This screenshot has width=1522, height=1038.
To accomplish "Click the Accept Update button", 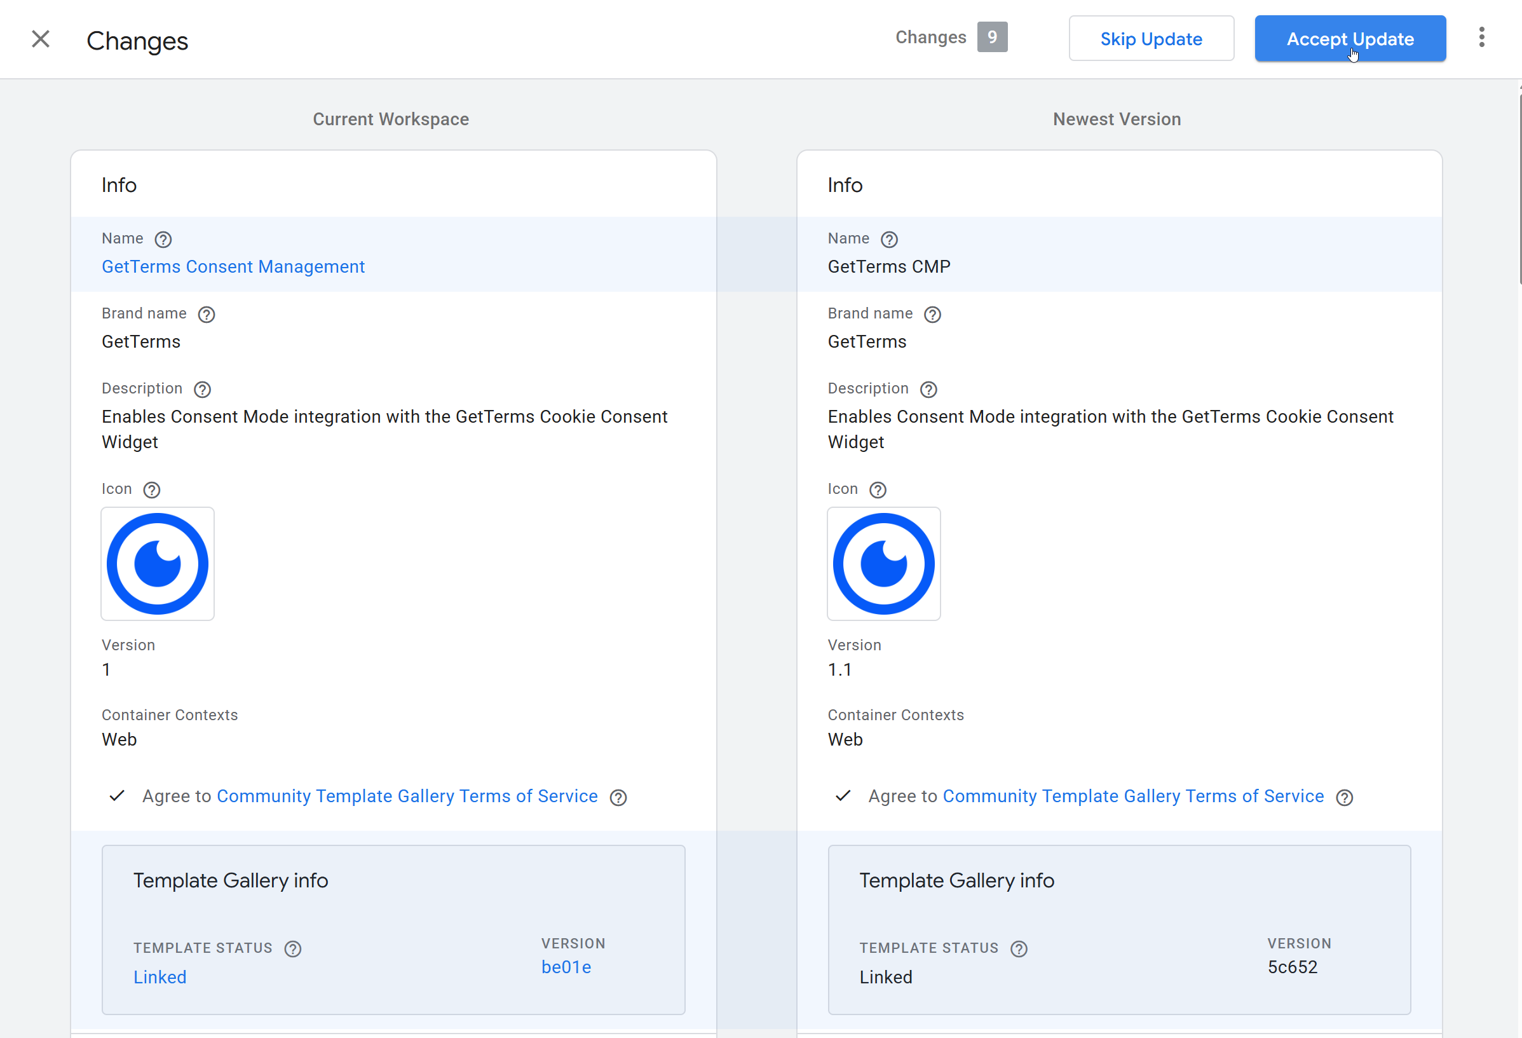I will click(x=1350, y=39).
